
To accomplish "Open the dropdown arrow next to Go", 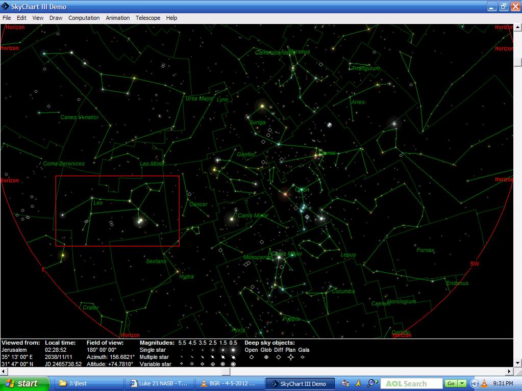I will 462,383.
